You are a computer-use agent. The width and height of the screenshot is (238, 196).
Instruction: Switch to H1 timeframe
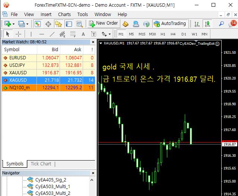pyautogui.click(x=163, y=34)
